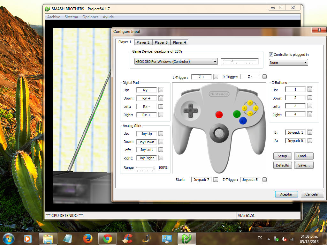Toggle the checkbox next to L-Trigger
Viewport: 327px width, 245px height.
216,77
